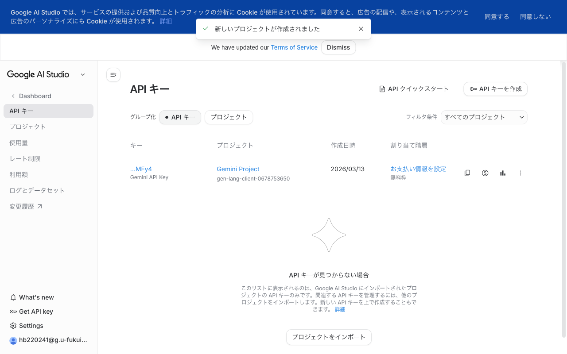Copy the Gemini API key

click(467, 173)
